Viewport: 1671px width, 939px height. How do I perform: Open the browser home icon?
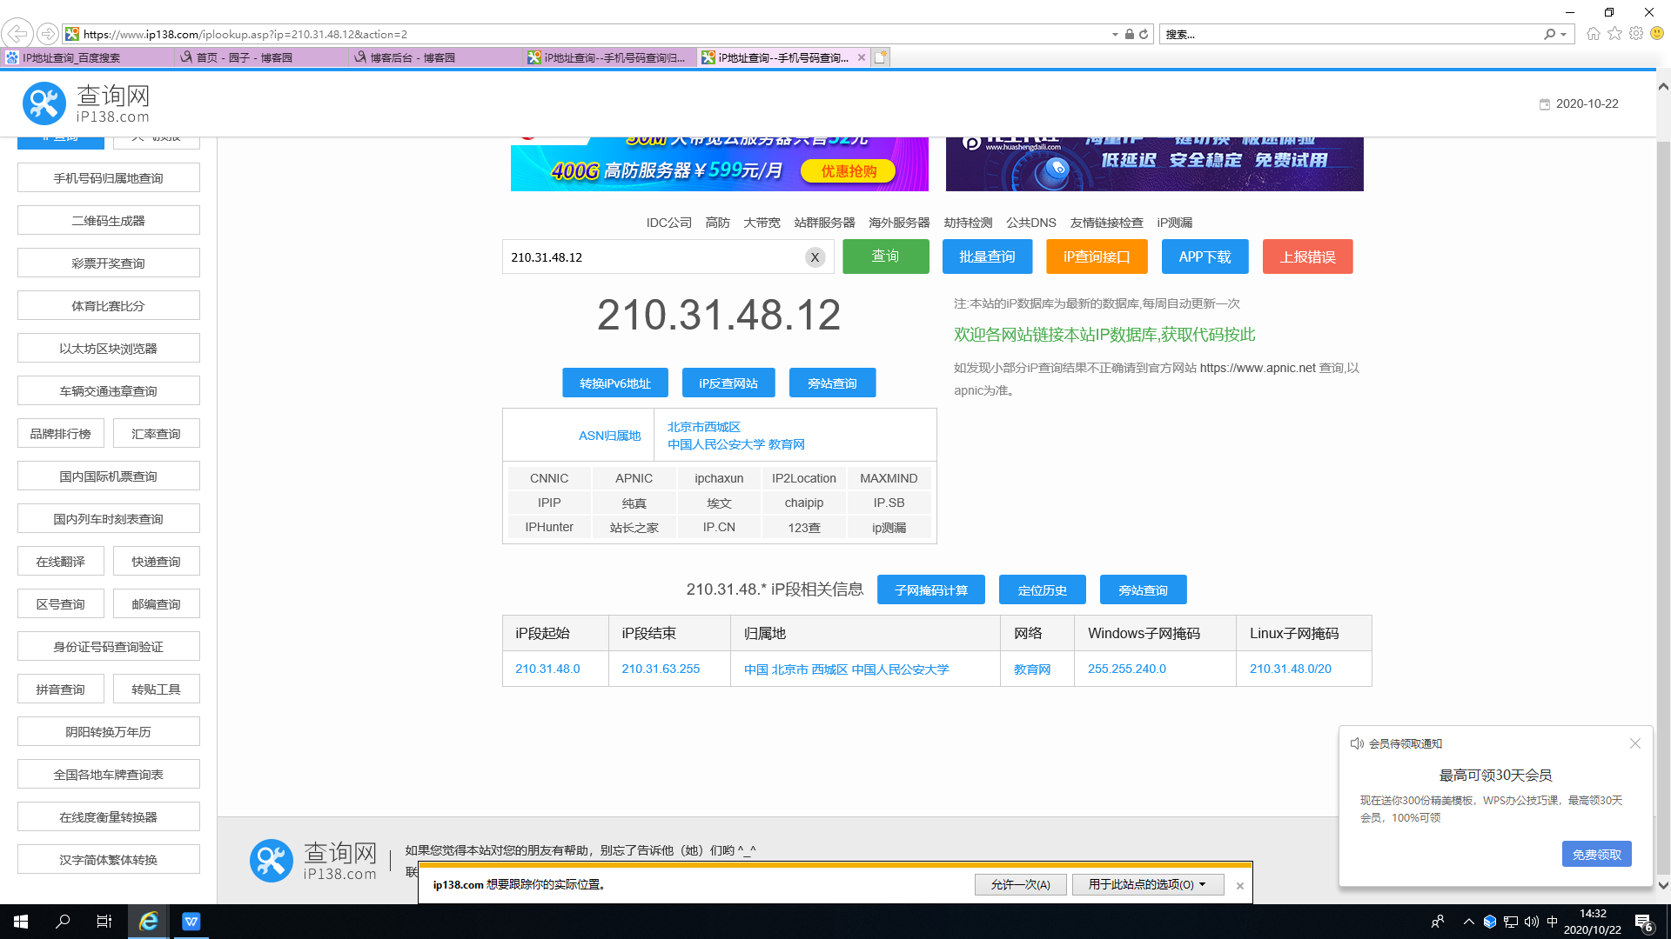[x=1593, y=34]
